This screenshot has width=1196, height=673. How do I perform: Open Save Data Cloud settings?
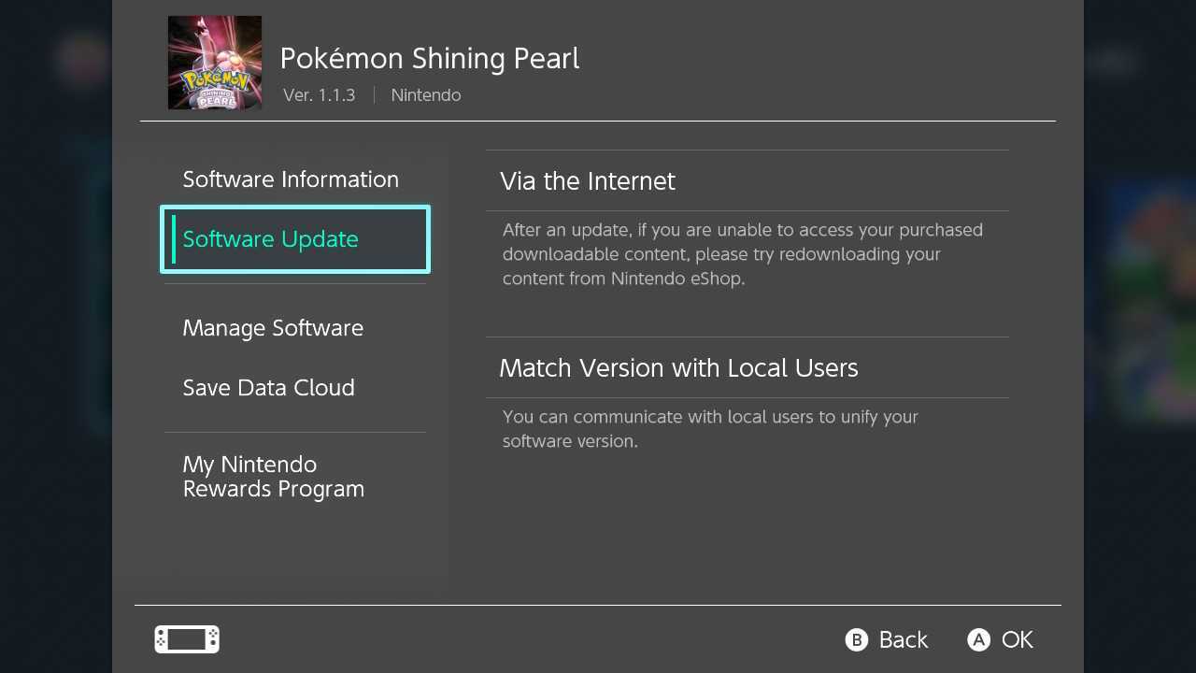click(x=268, y=388)
